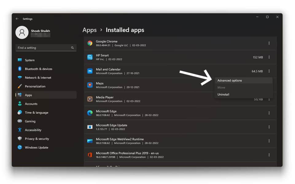The width and height of the screenshot is (295, 184).
Task: Select Advanced options in the context menu
Action: [244, 80]
